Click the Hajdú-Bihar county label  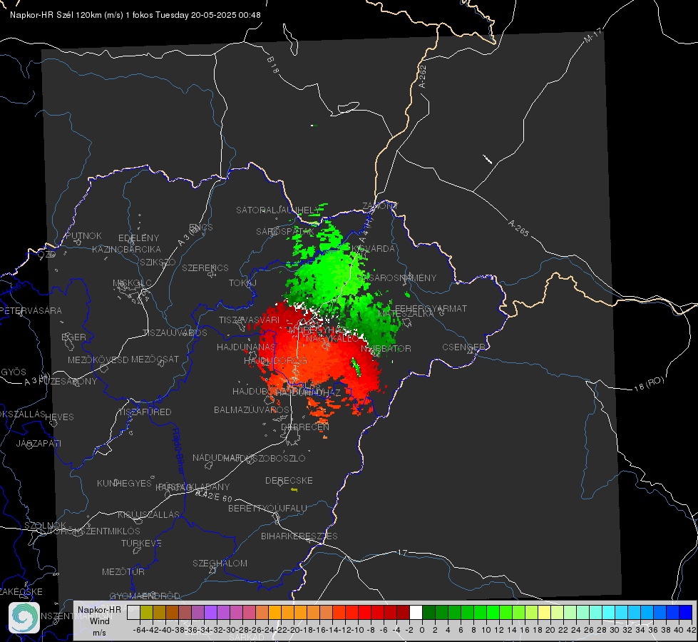(x=178, y=451)
